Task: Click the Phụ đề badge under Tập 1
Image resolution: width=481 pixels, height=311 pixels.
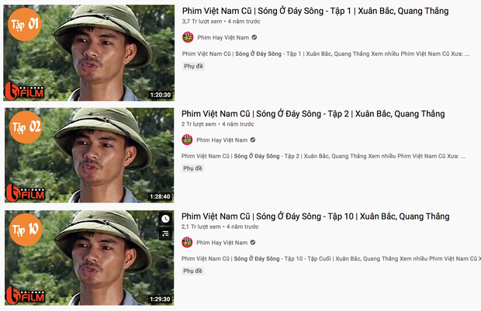Action: point(193,66)
